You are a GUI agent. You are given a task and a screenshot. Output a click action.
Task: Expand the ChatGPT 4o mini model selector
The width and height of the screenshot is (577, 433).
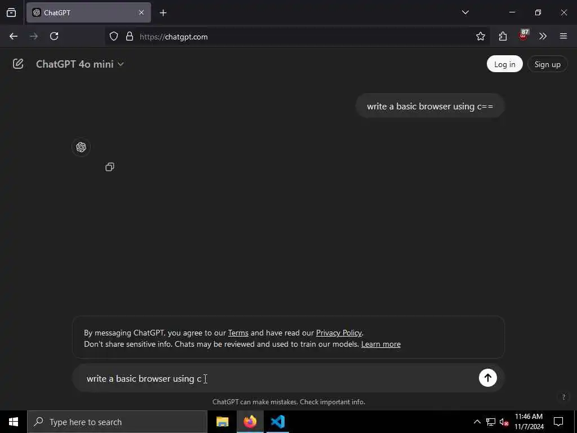[79, 64]
